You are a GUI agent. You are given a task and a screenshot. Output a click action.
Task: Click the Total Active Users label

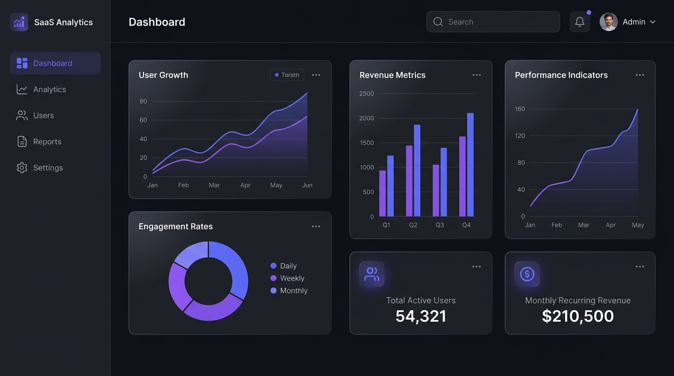pyautogui.click(x=421, y=301)
